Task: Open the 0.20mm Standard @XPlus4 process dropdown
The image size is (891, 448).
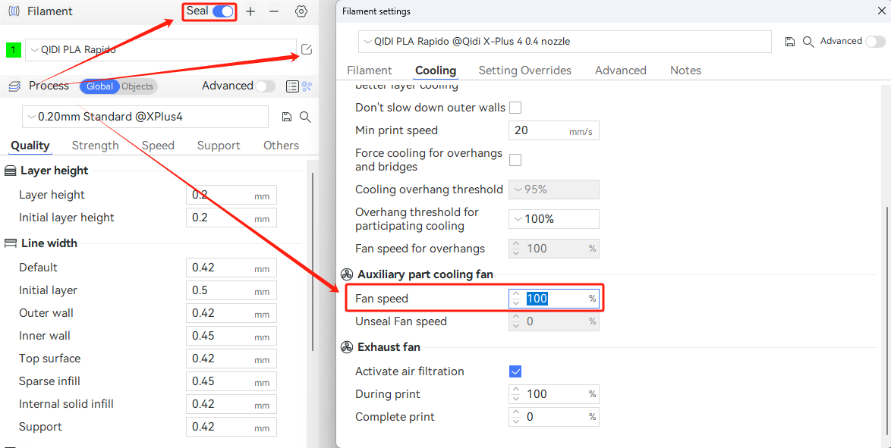Action: (146, 117)
